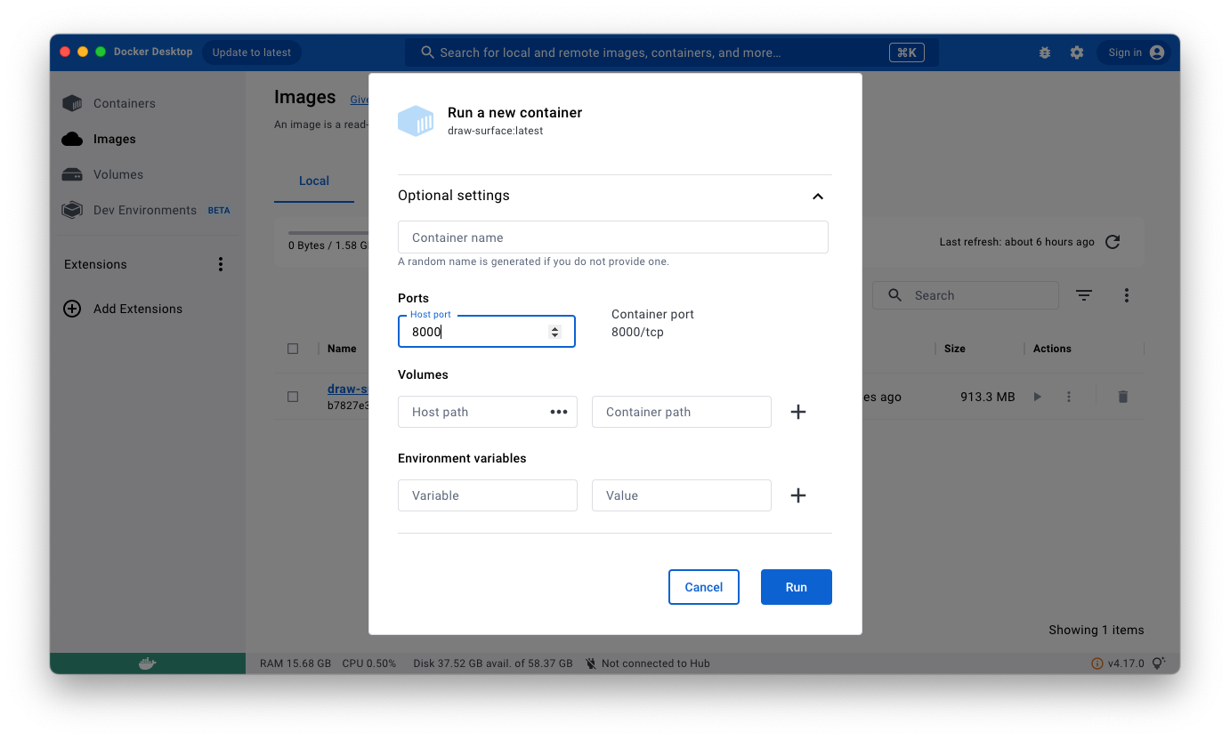
Task: Click the v4.17.0 version label
Action: (x=1126, y=664)
